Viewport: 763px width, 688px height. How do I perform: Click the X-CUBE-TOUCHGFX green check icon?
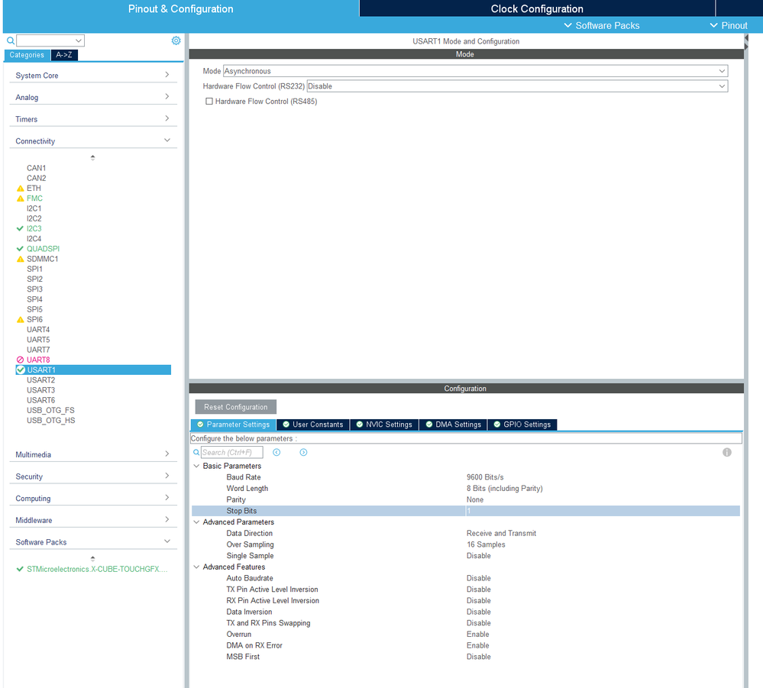(x=20, y=569)
